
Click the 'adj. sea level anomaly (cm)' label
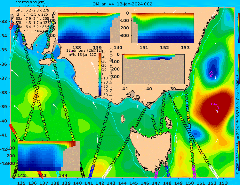tap(111, 74)
